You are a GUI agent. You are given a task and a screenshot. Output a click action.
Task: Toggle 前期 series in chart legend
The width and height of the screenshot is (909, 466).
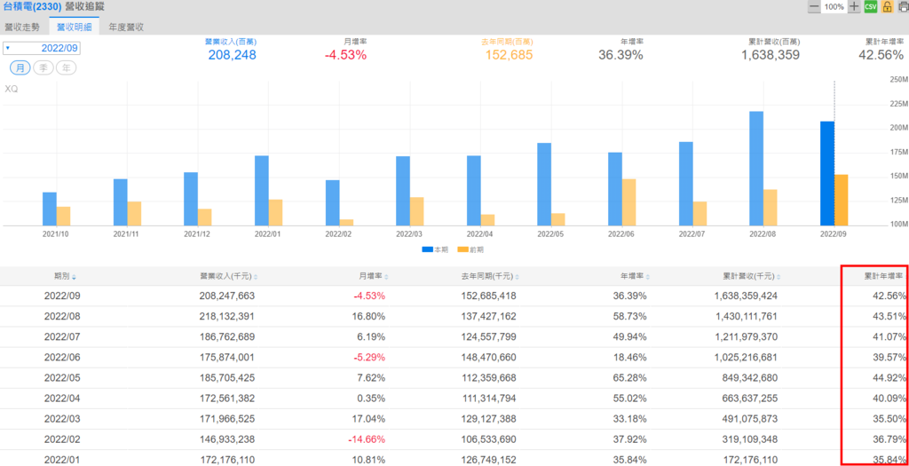470,249
